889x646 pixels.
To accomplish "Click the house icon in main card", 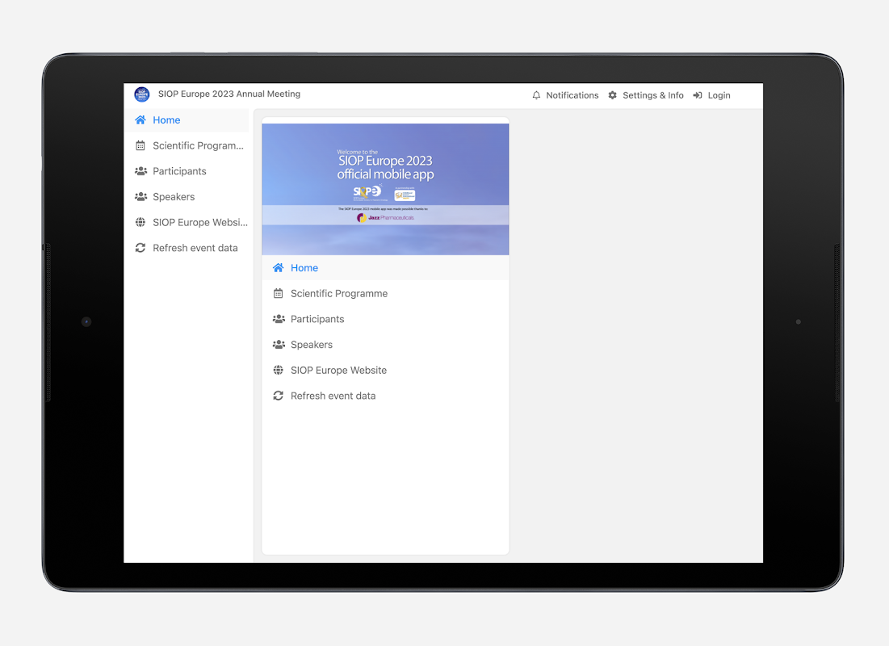I will (x=279, y=268).
